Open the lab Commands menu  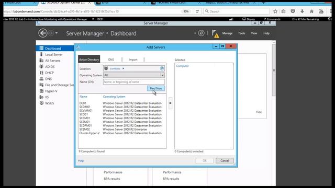click(x=272, y=19)
